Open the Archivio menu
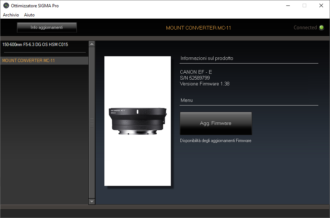This screenshot has width=330, height=218. tap(11, 15)
